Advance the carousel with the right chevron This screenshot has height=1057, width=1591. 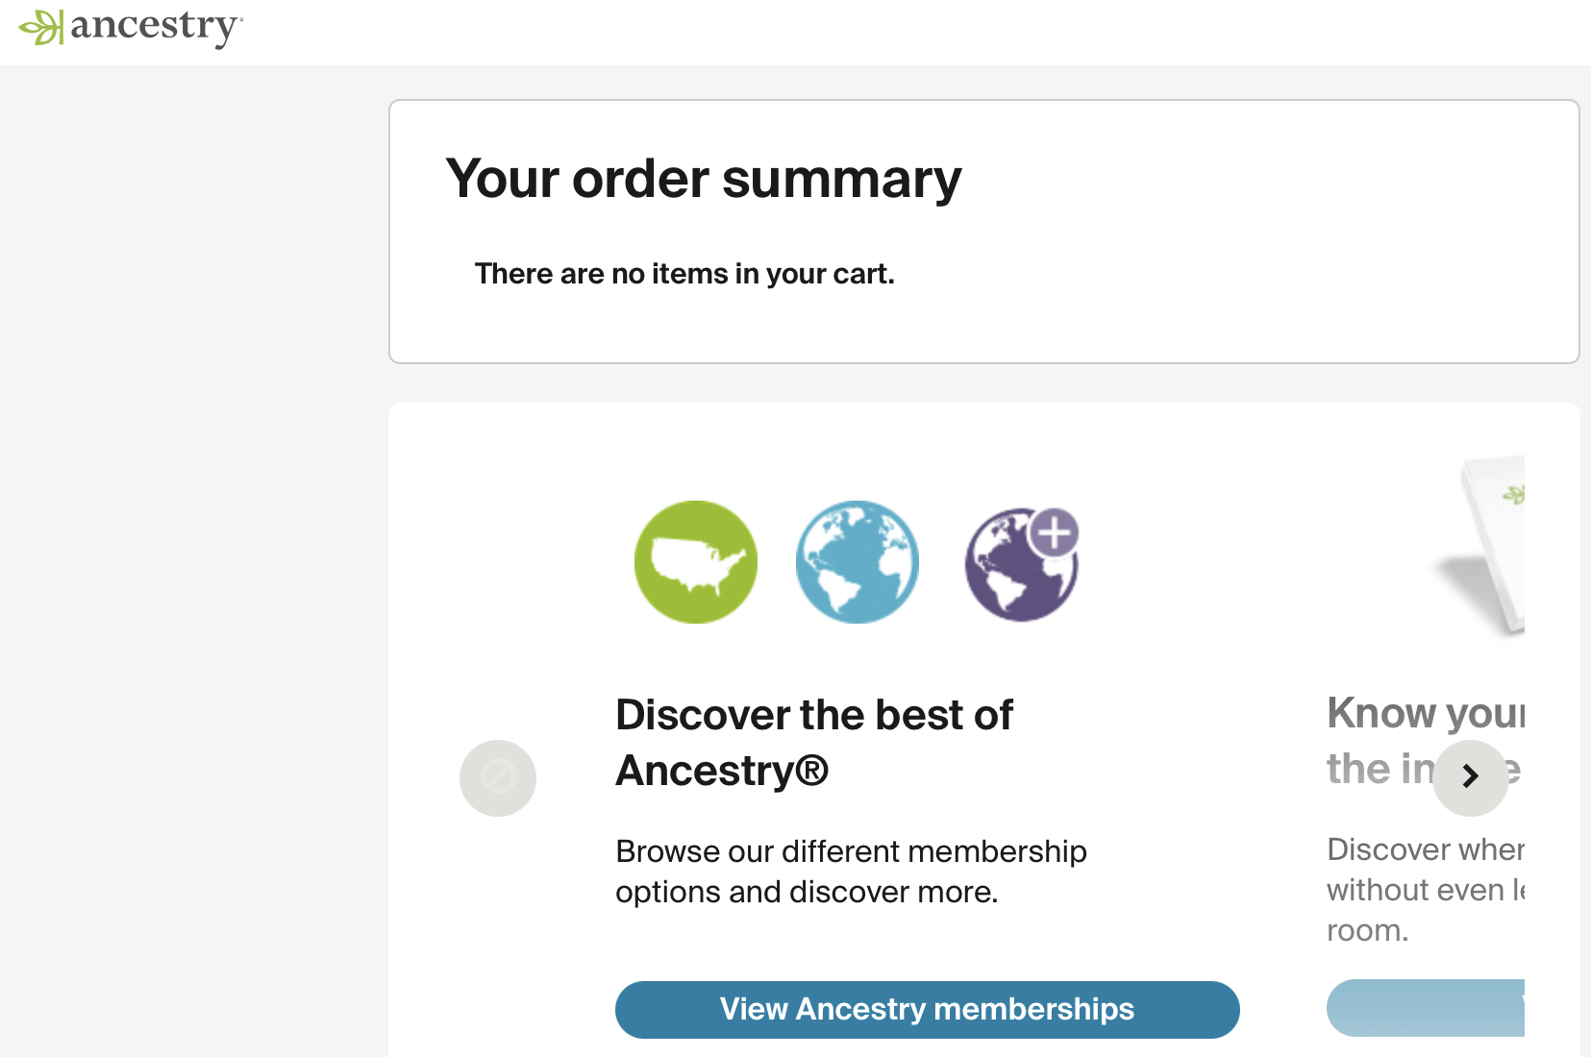(x=1471, y=776)
